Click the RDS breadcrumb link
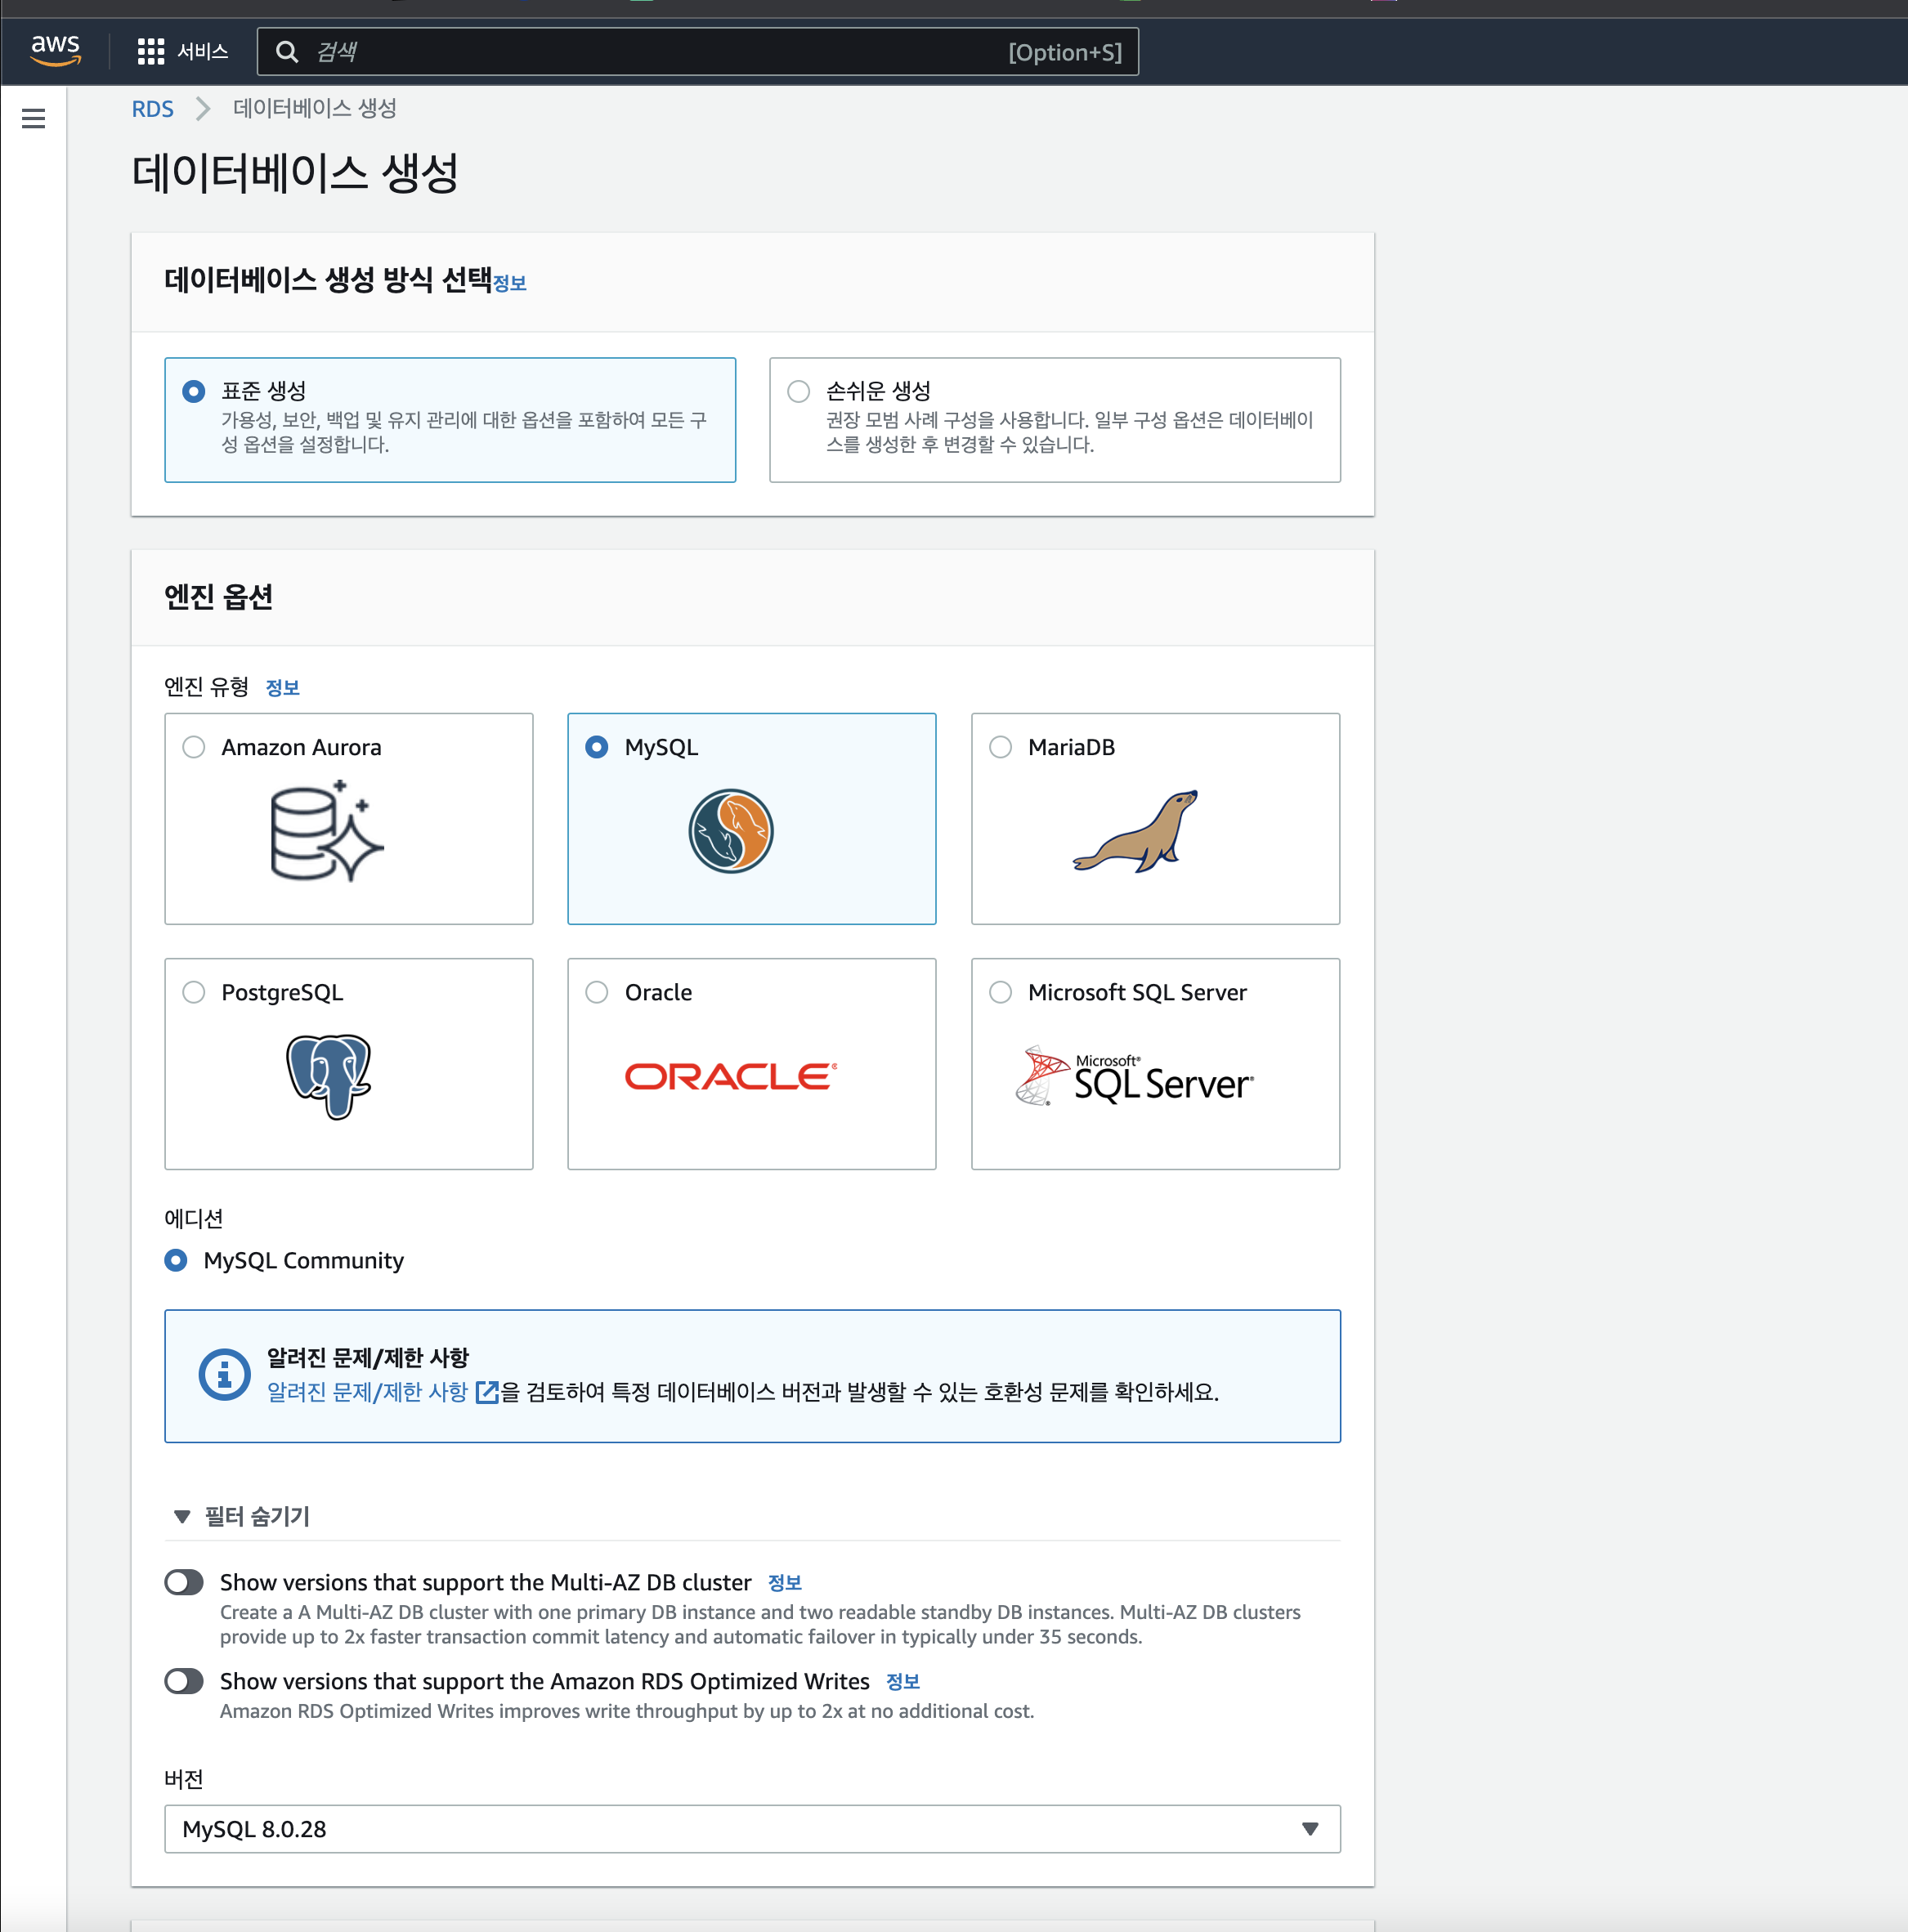Screen dimensions: 1908x1932 pyautogui.click(x=152, y=109)
